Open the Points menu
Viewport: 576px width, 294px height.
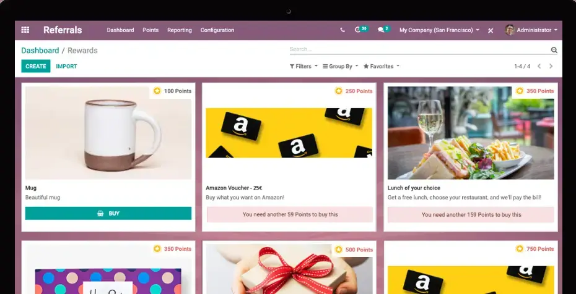[151, 30]
